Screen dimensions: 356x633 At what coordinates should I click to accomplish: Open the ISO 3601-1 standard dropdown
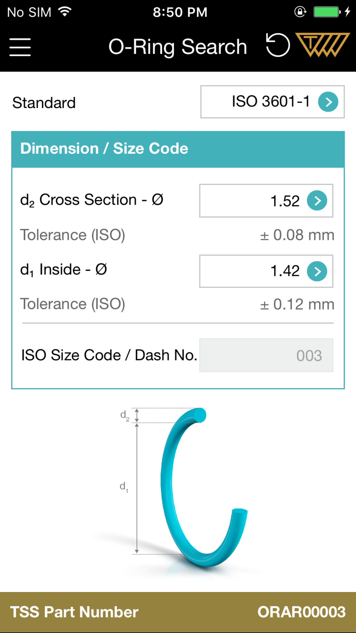click(x=272, y=102)
